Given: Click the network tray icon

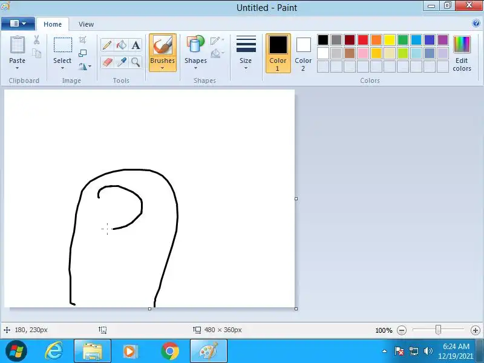Looking at the screenshot, I should point(414,351).
